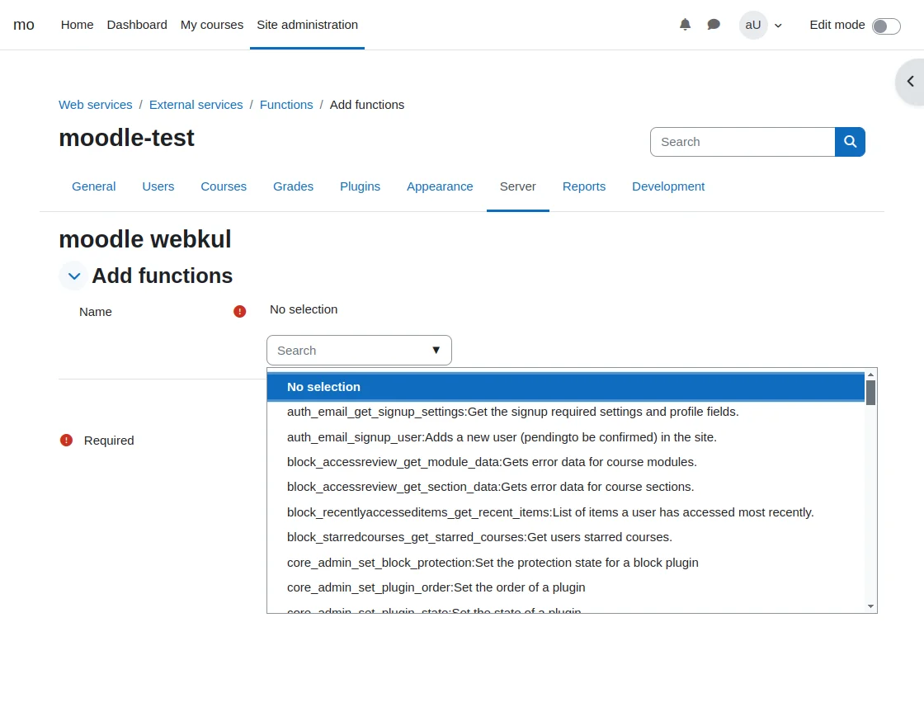The height and width of the screenshot is (726, 924).
Task: Click the aU user avatar
Action: 752,25
